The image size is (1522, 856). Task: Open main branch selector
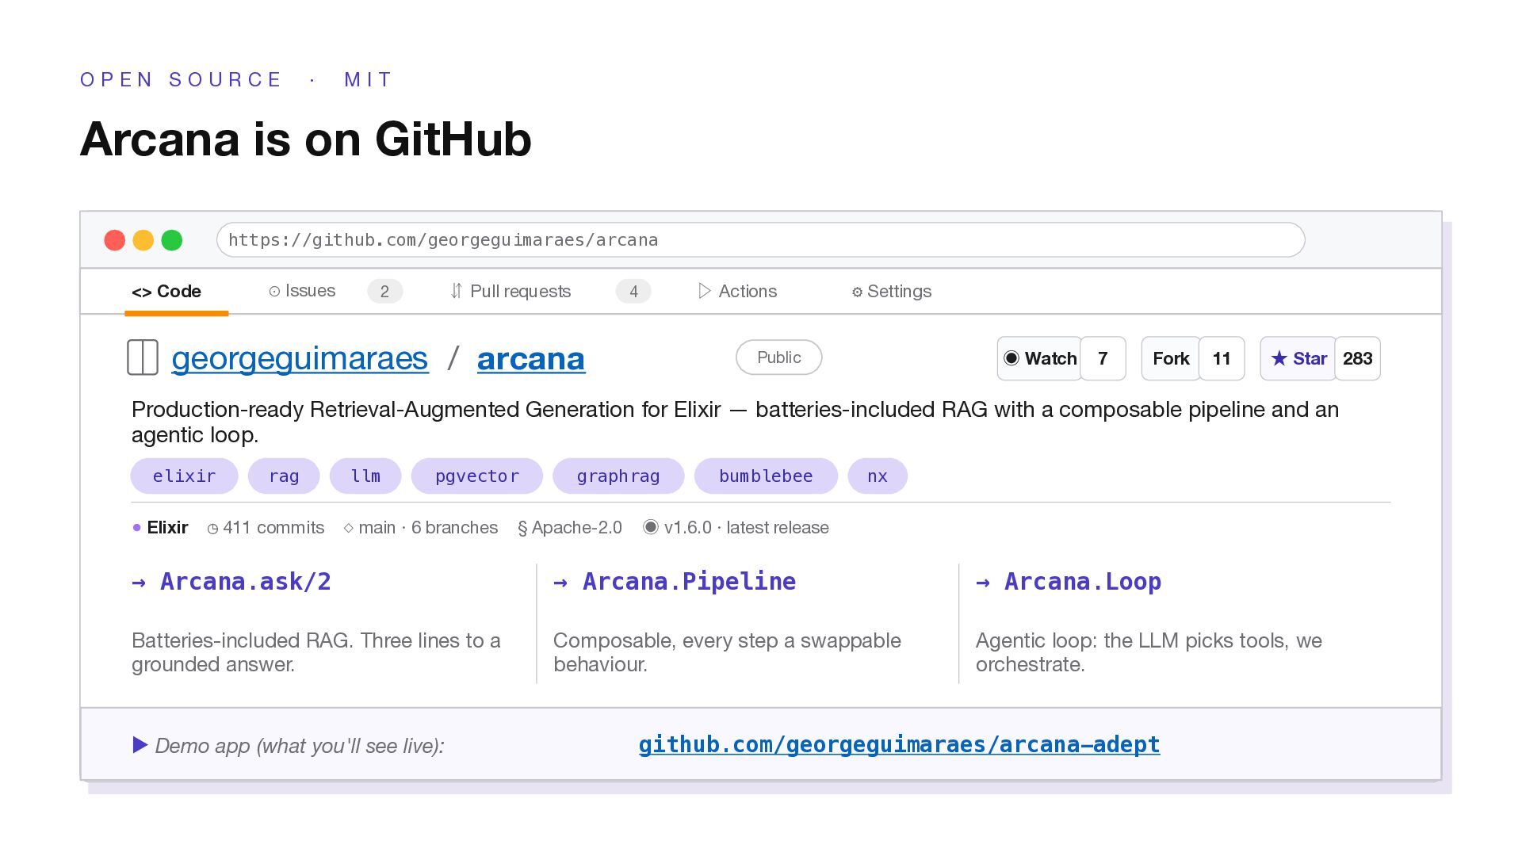(376, 528)
